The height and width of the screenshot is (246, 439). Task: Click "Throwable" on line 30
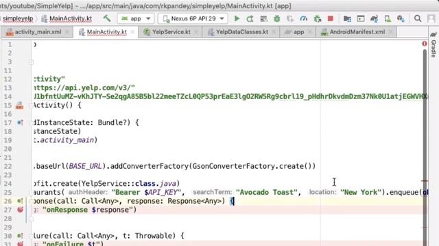pyautogui.click(x=154, y=236)
